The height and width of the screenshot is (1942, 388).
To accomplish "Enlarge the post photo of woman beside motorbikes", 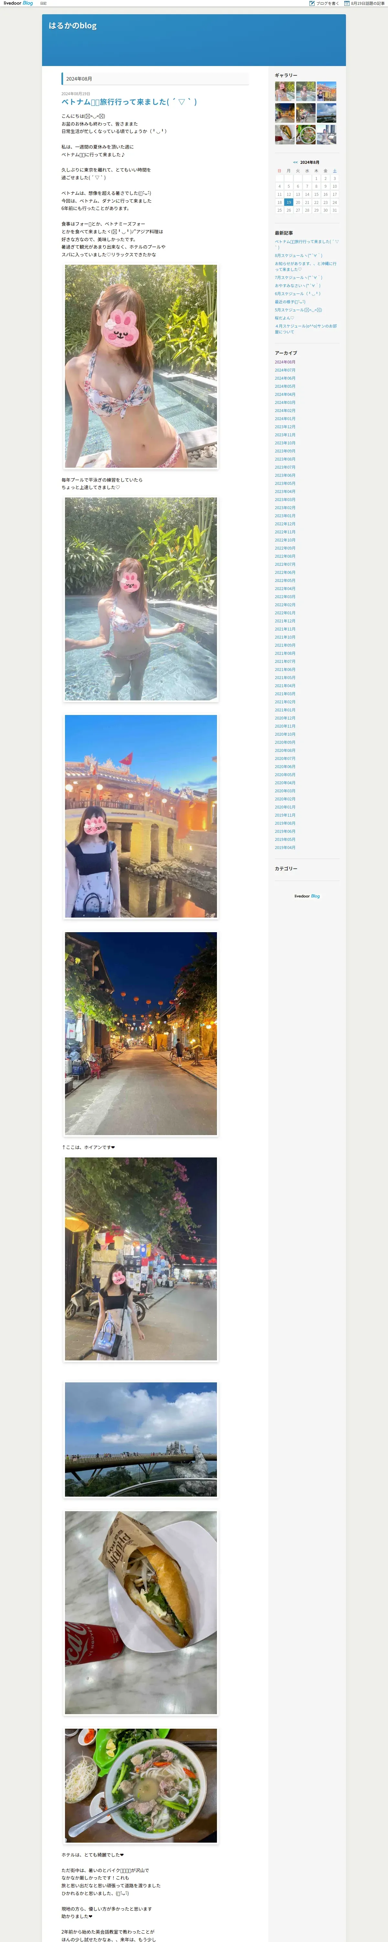I will (x=141, y=1259).
